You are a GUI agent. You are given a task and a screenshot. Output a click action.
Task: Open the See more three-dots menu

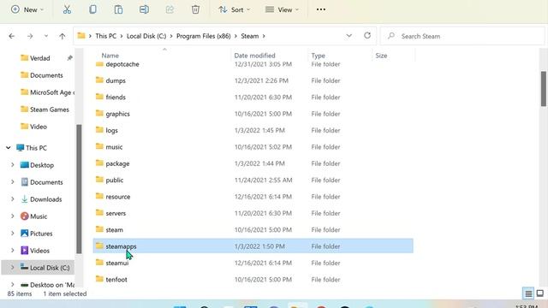click(x=321, y=9)
